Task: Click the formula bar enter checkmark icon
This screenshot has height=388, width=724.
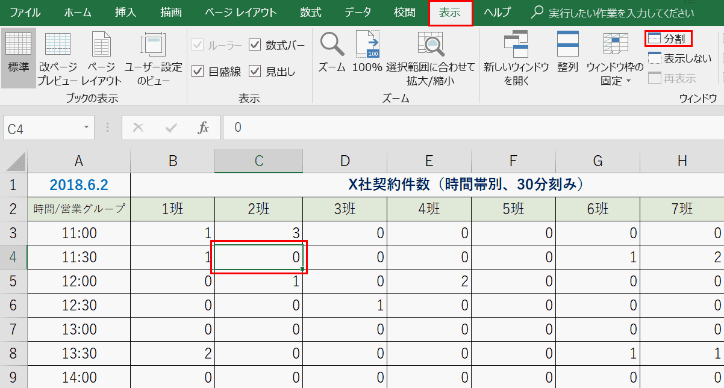Action: click(171, 128)
